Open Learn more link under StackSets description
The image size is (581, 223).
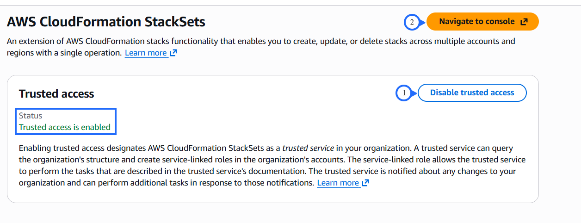[146, 53]
